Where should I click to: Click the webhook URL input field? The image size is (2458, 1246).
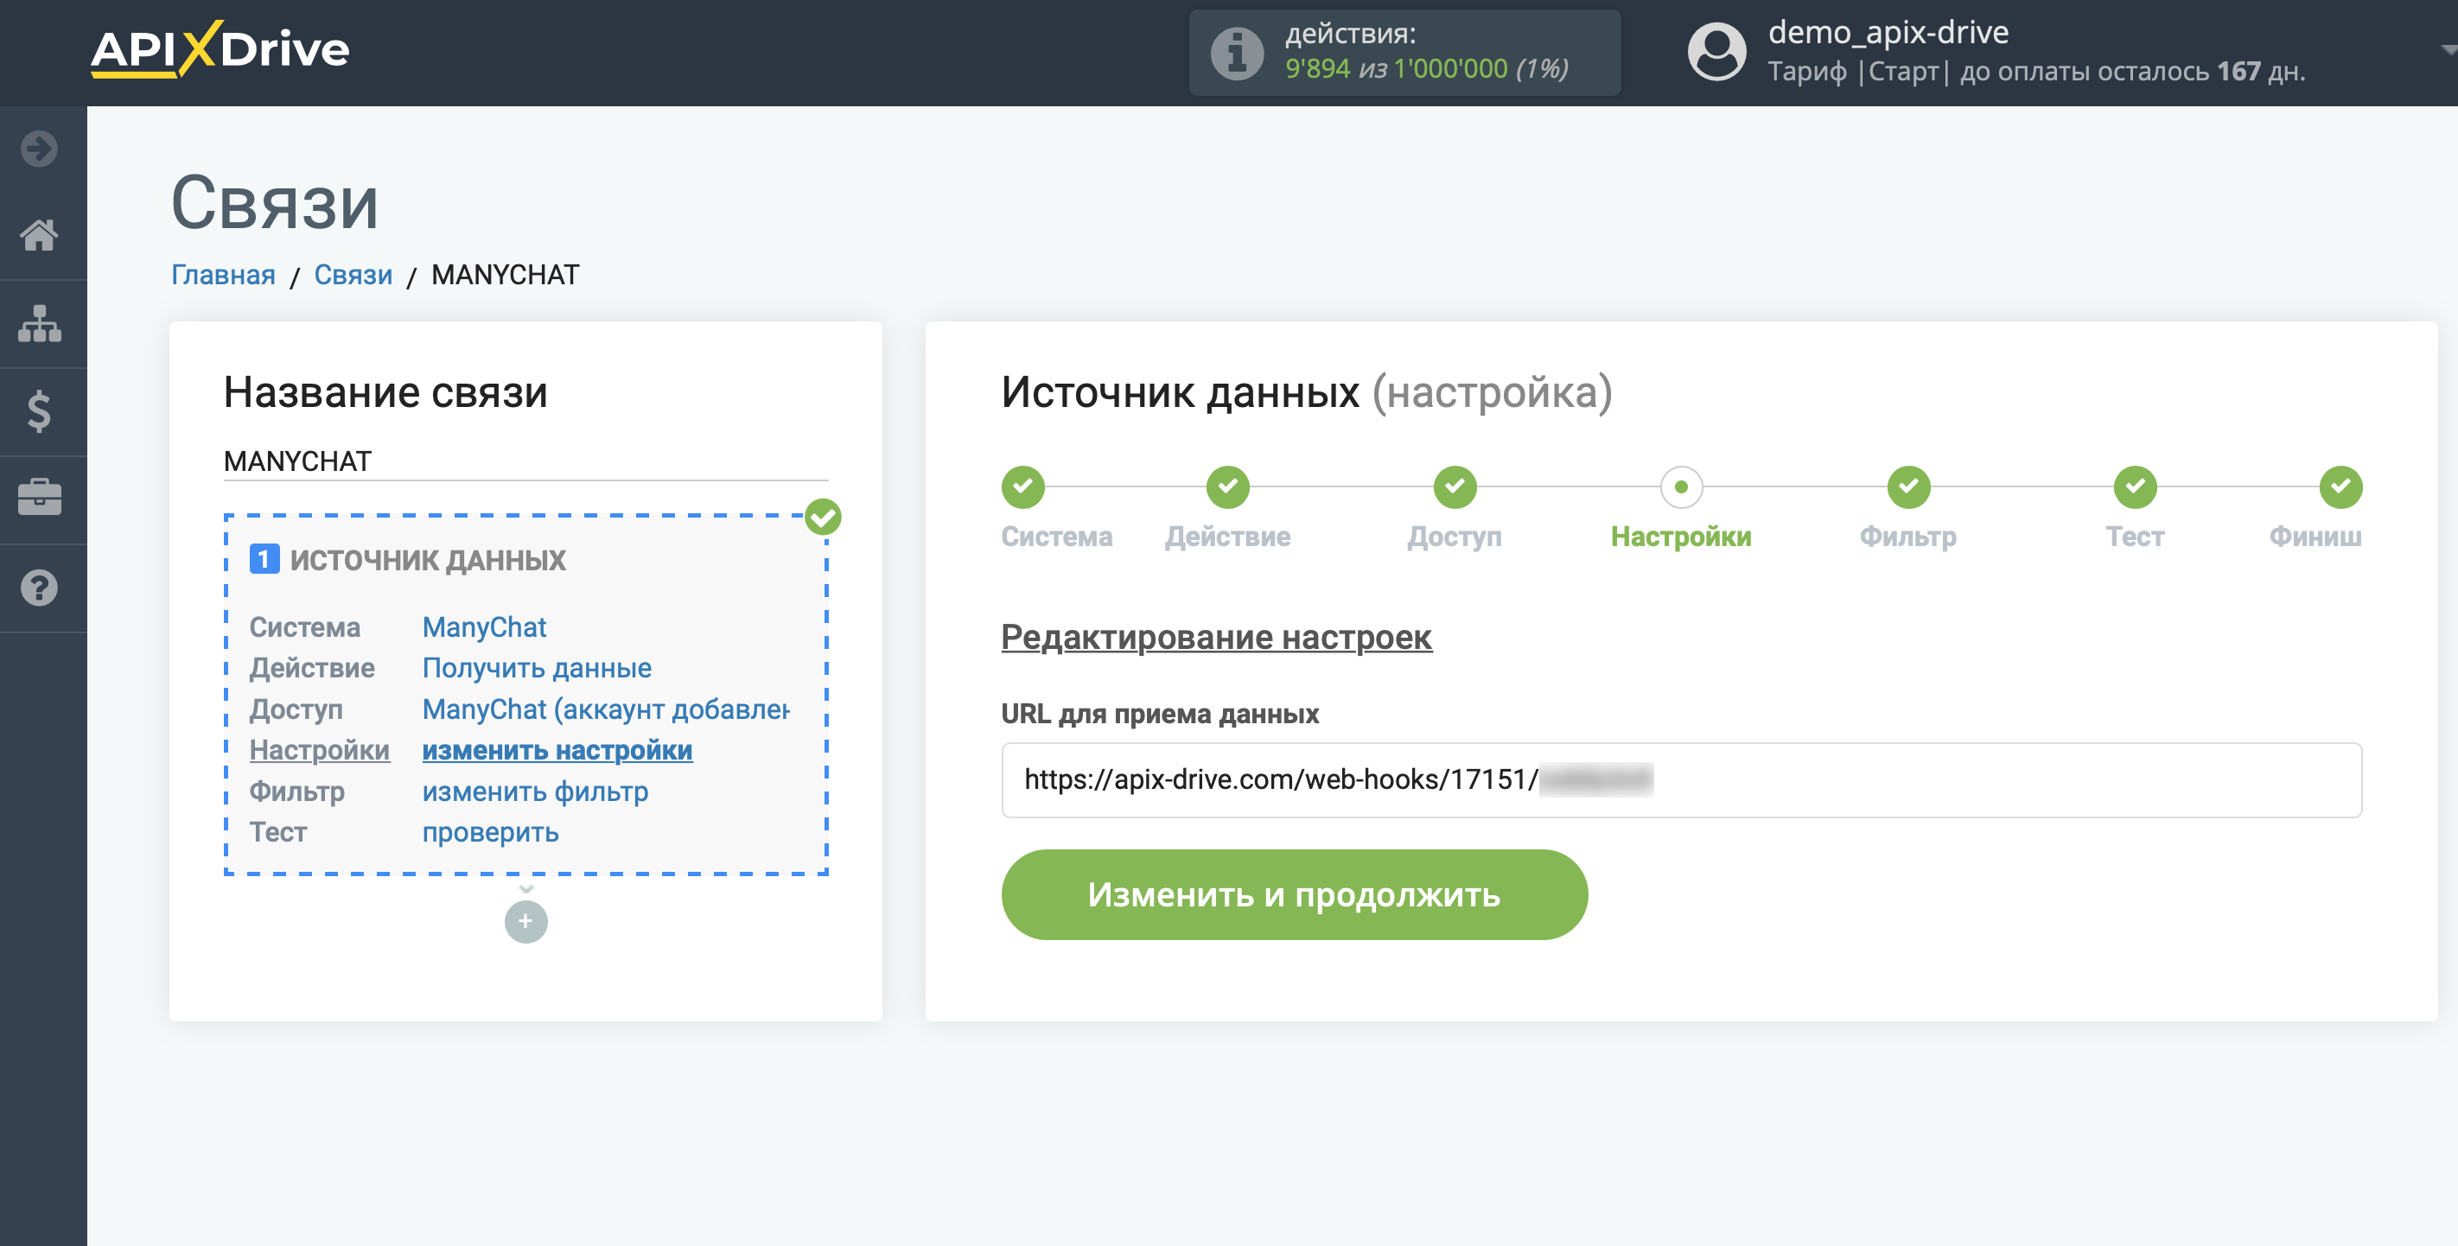[x=1681, y=779]
